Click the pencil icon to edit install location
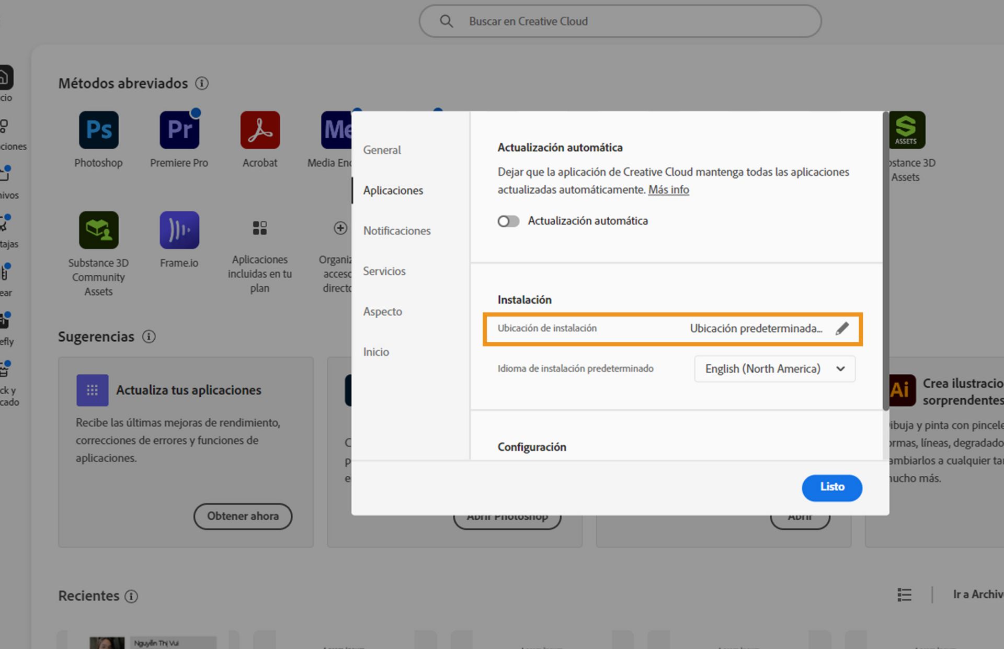The image size is (1004, 649). click(x=842, y=329)
